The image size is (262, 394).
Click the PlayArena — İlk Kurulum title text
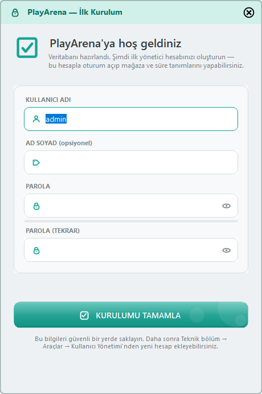[x=75, y=12]
